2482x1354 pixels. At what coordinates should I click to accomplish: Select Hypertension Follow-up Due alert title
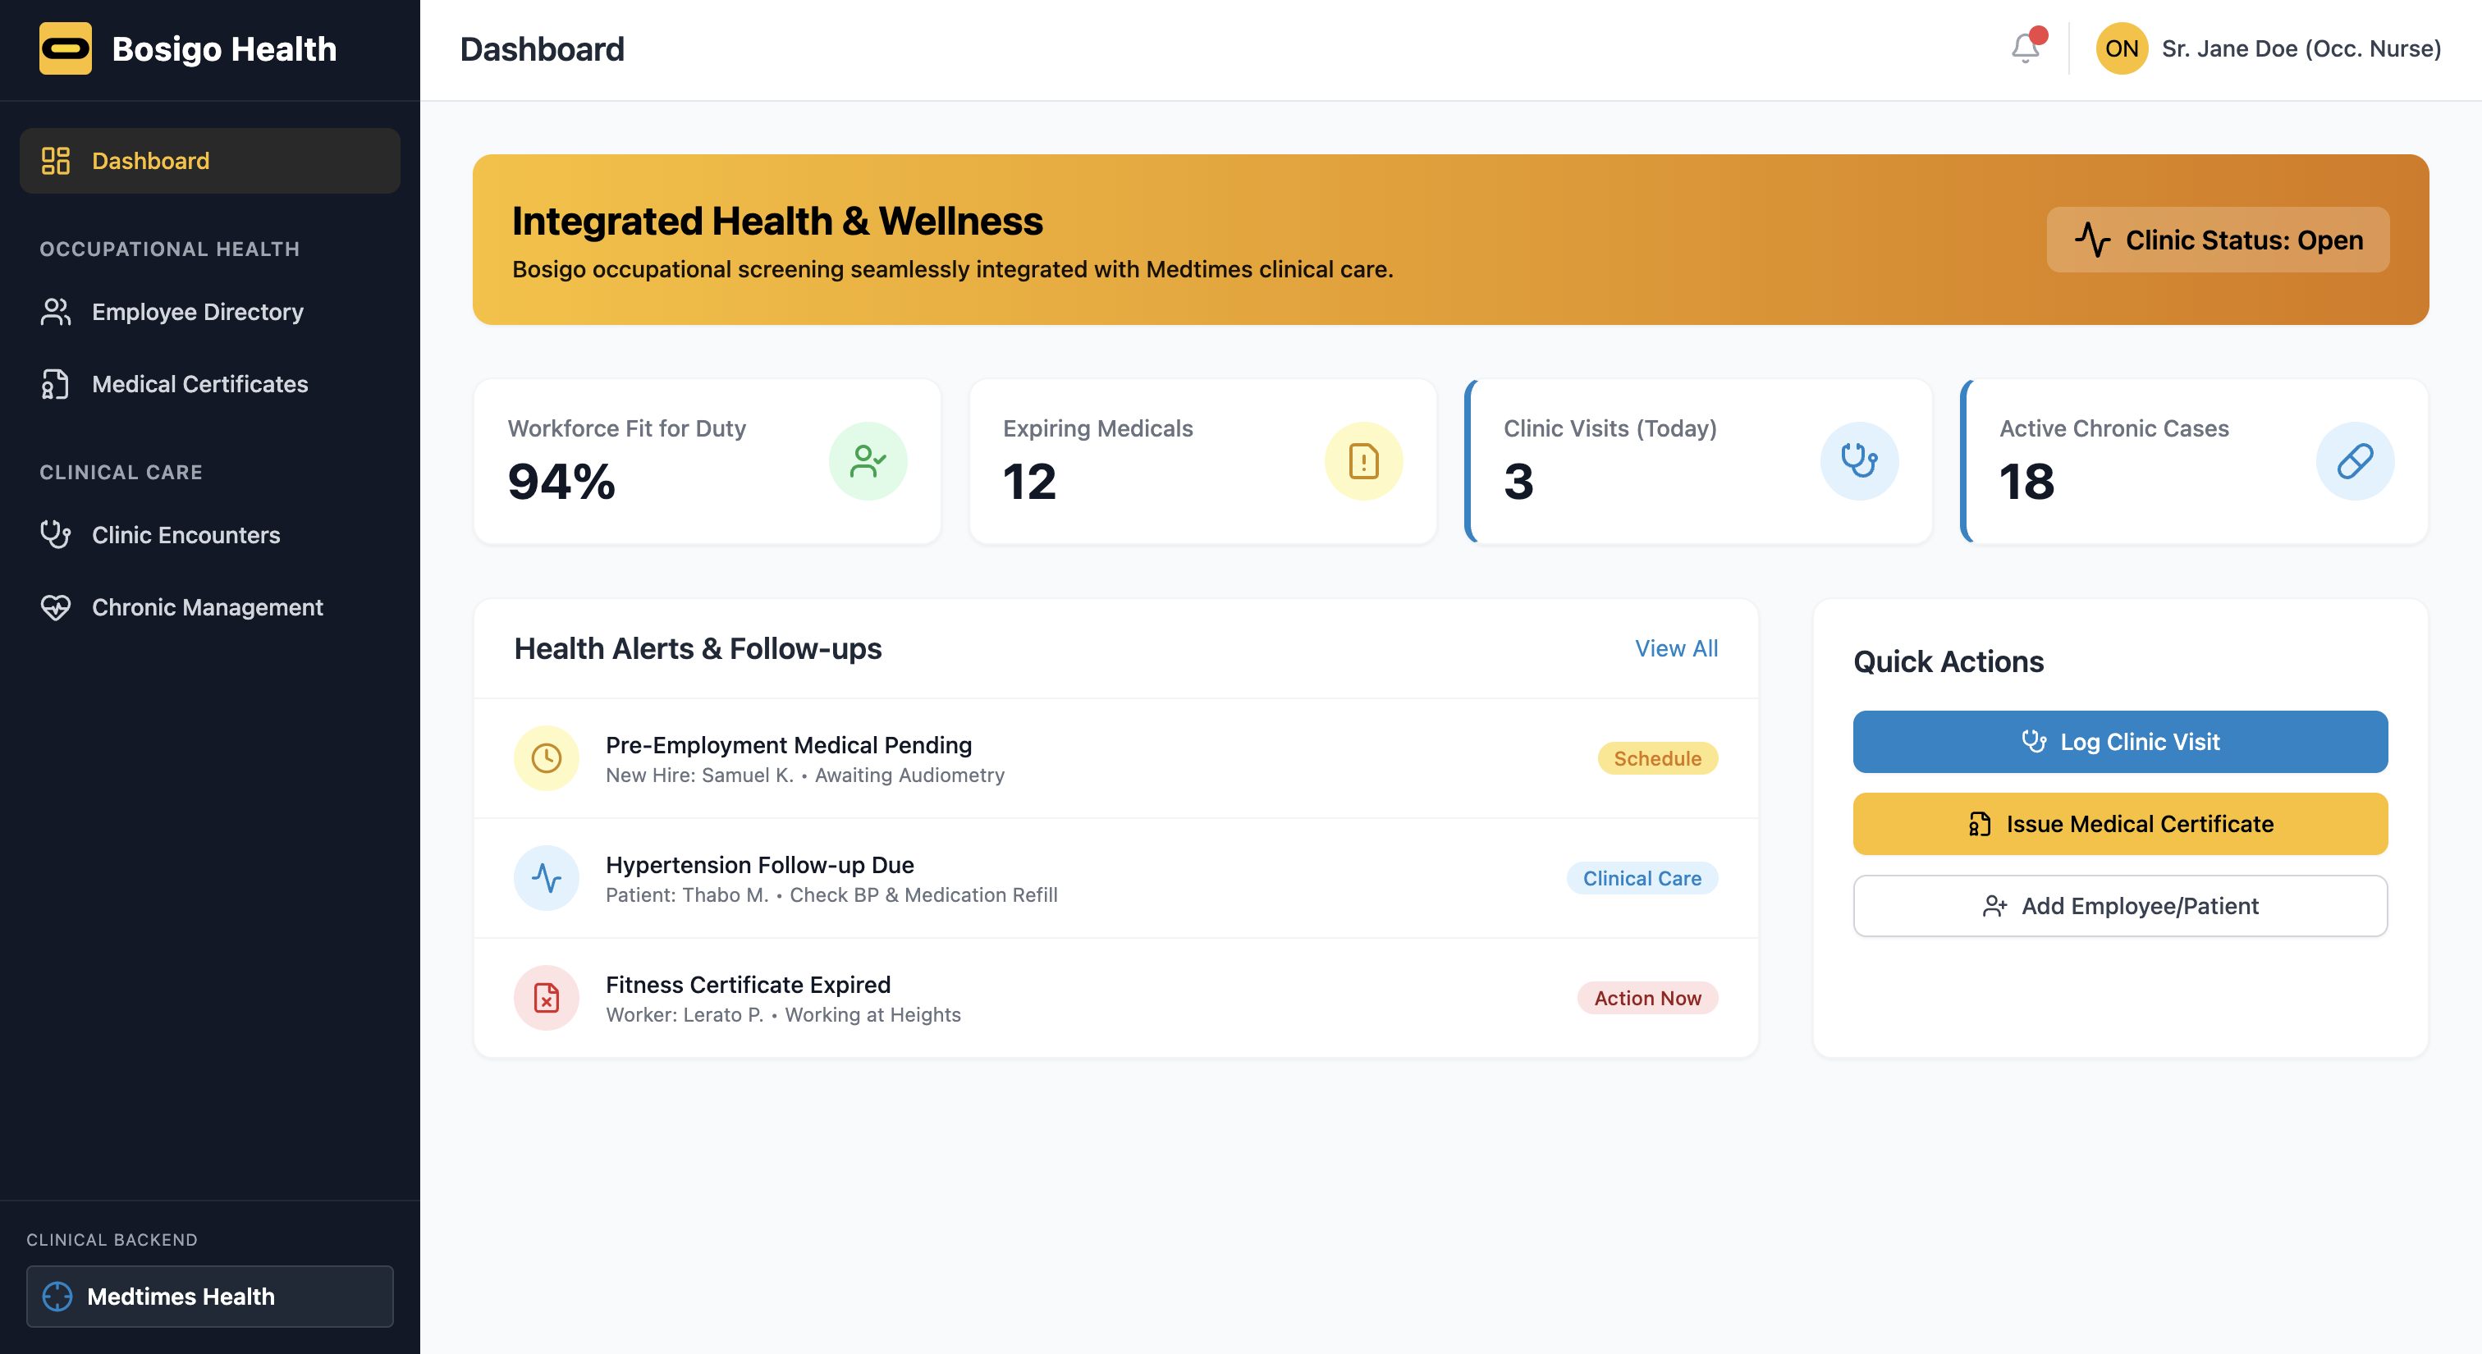pyautogui.click(x=759, y=865)
